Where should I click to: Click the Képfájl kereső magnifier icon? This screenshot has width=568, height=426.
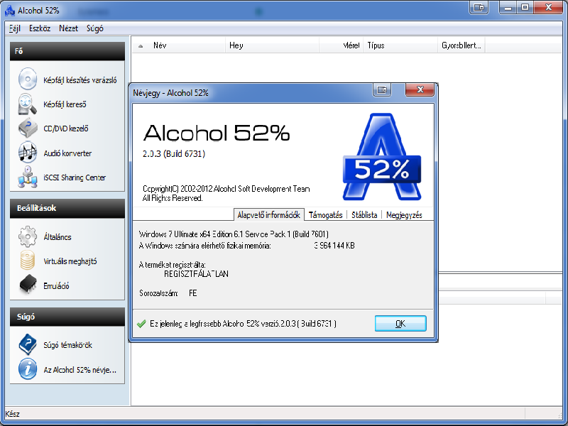click(x=28, y=104)
